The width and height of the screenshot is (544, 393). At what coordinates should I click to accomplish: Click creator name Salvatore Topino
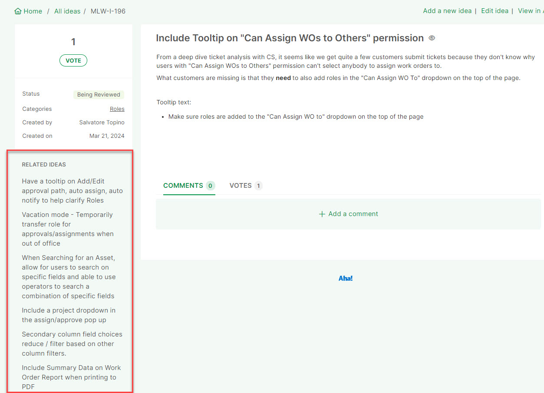click(102, 123)
